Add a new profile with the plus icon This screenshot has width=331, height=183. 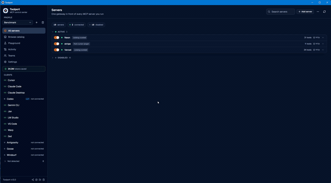click(x=37, y=22)
